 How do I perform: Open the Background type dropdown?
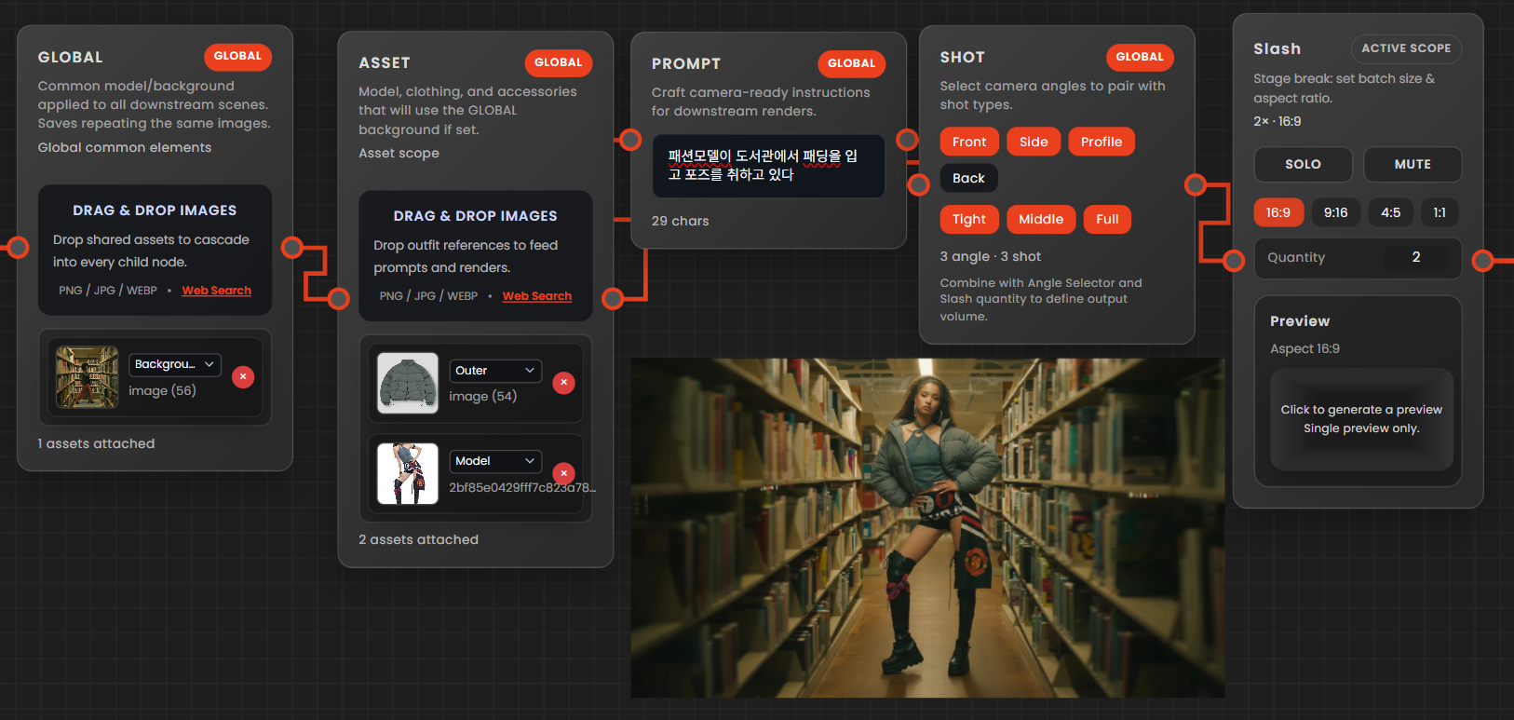click(174, 364)
